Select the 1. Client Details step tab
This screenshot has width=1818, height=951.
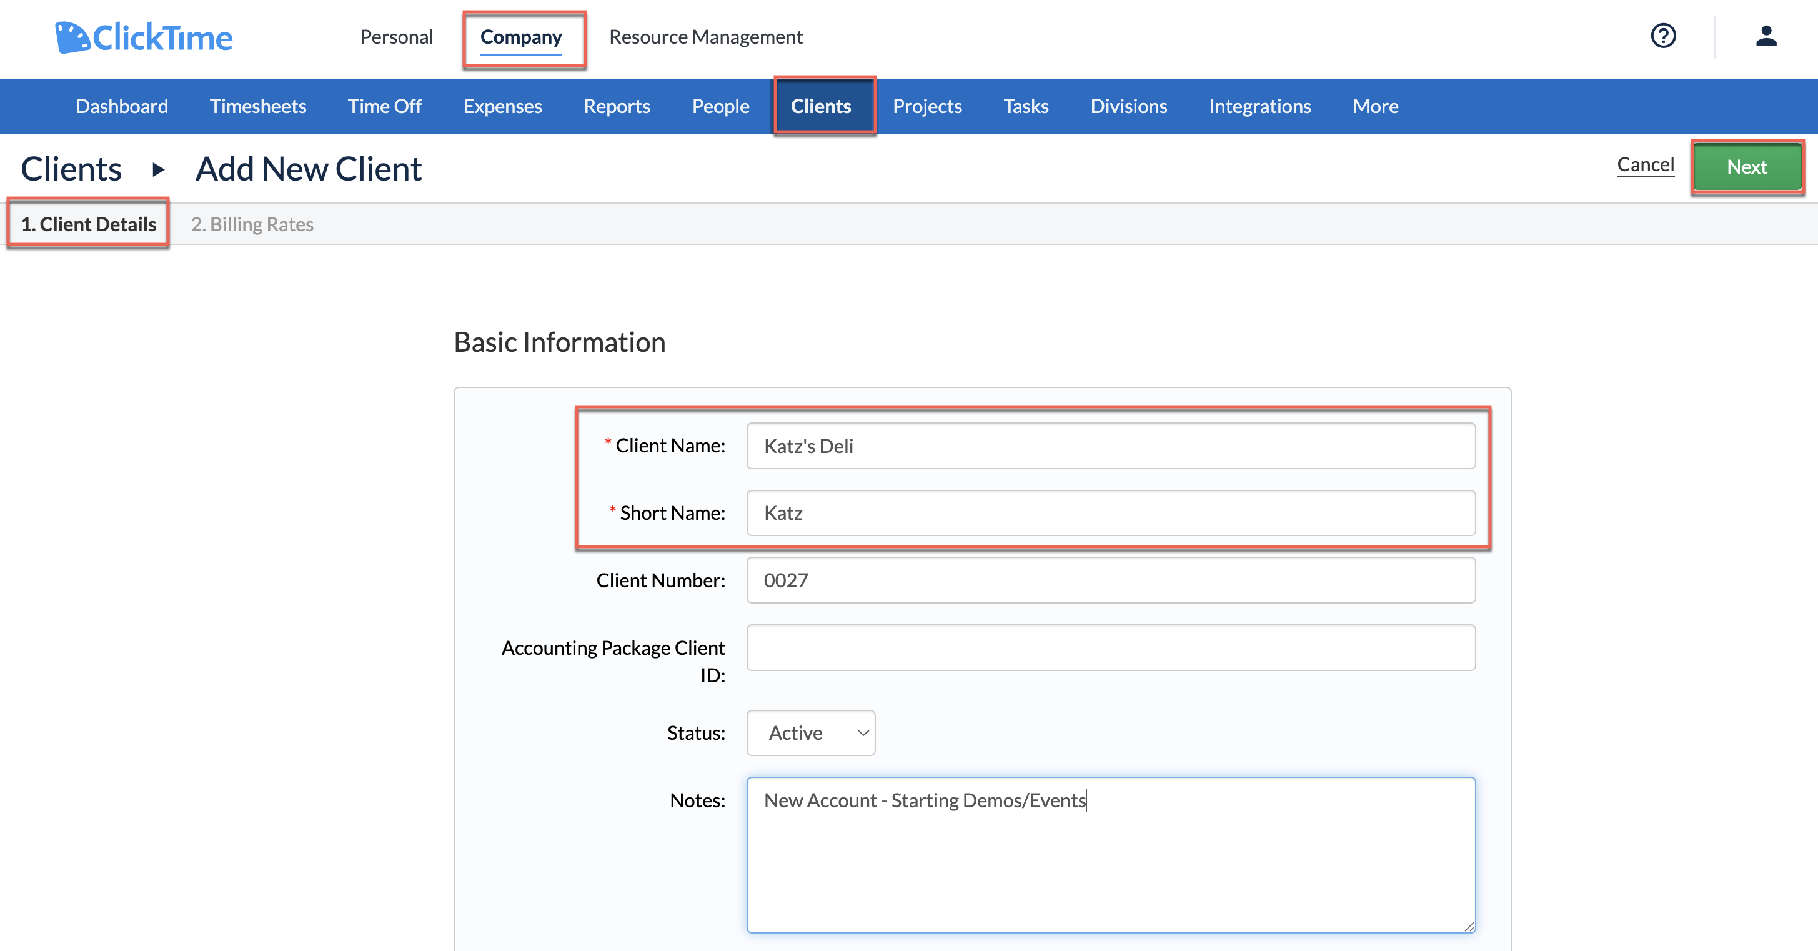click(x=88, y=224)
